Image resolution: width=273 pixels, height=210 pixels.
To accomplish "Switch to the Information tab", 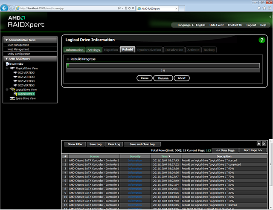I will click(74, 50).
